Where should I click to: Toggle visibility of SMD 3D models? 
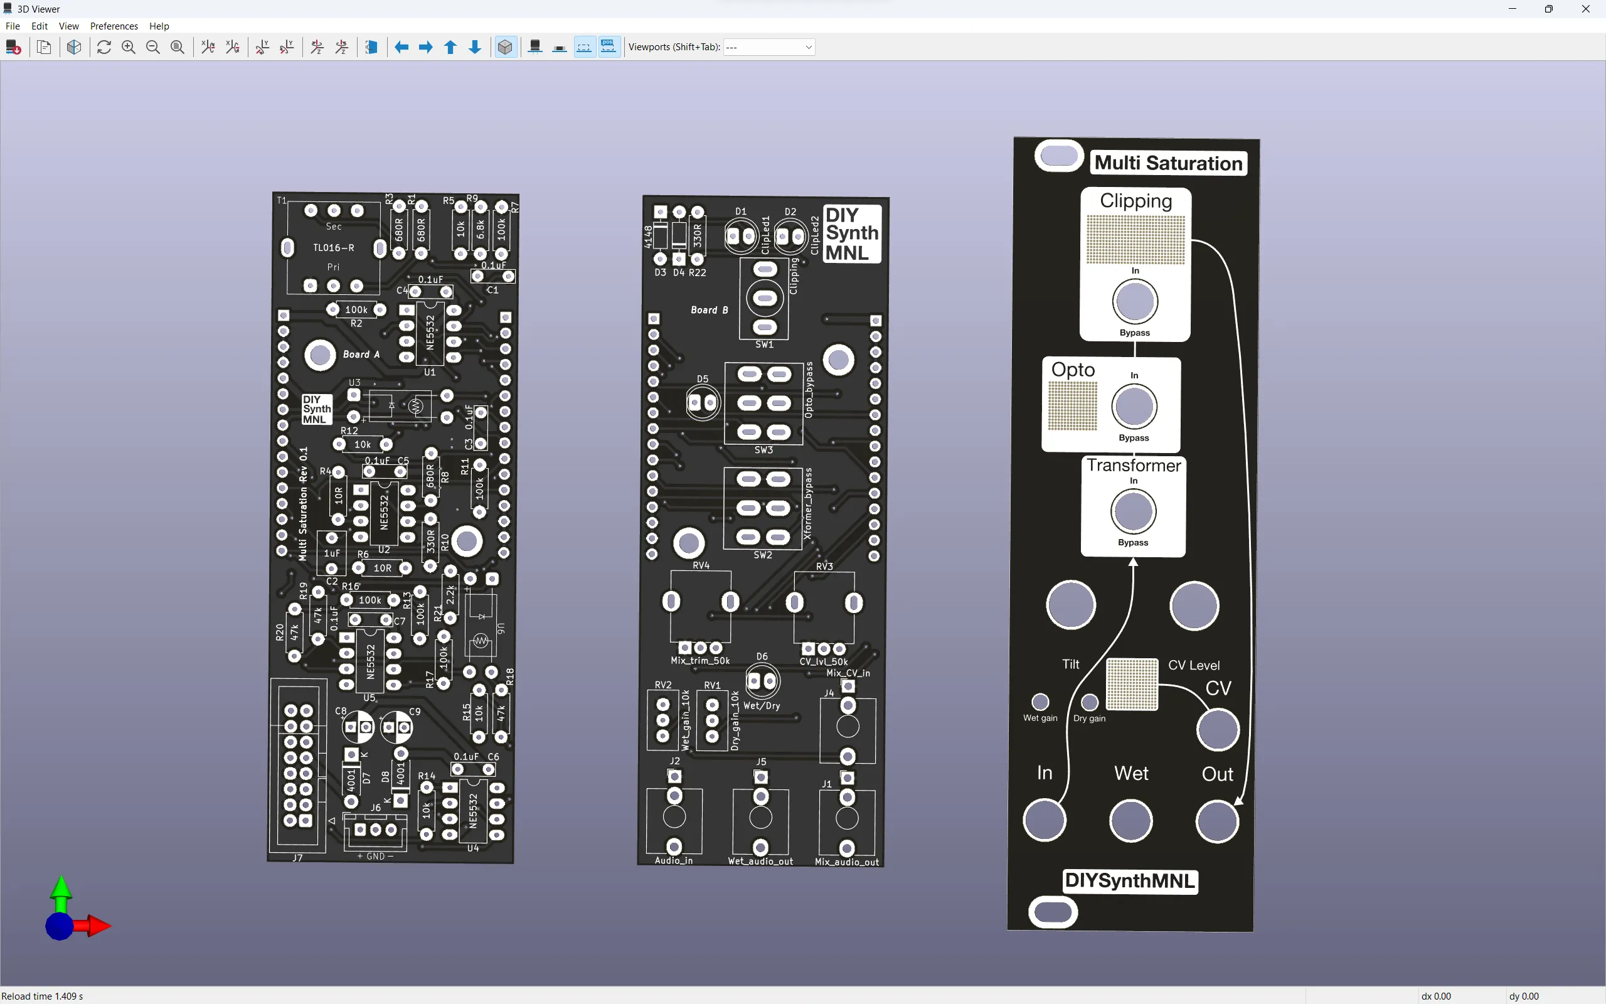coord(560,47)
